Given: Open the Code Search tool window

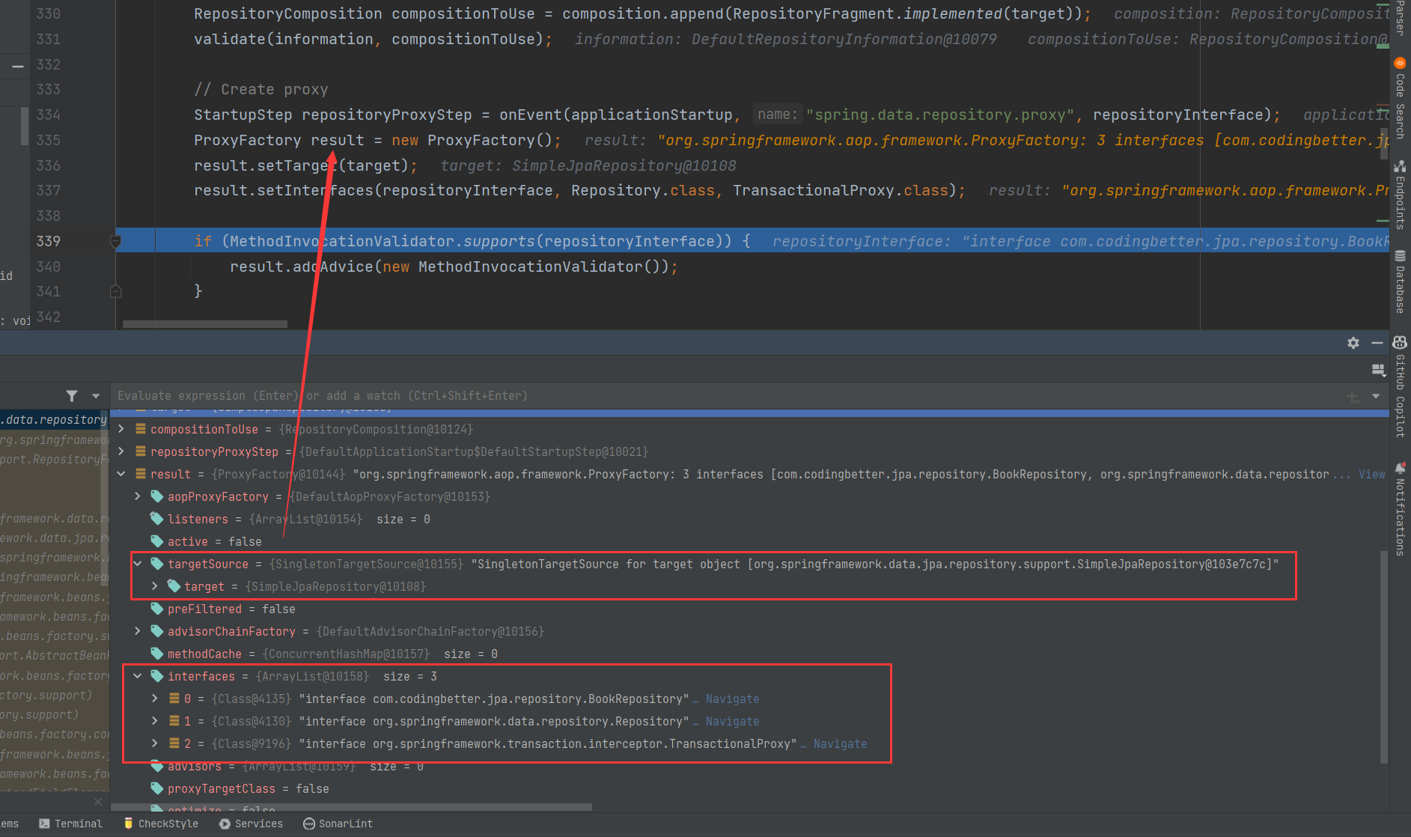Looking at the screenshot, I should [1400, 99].
